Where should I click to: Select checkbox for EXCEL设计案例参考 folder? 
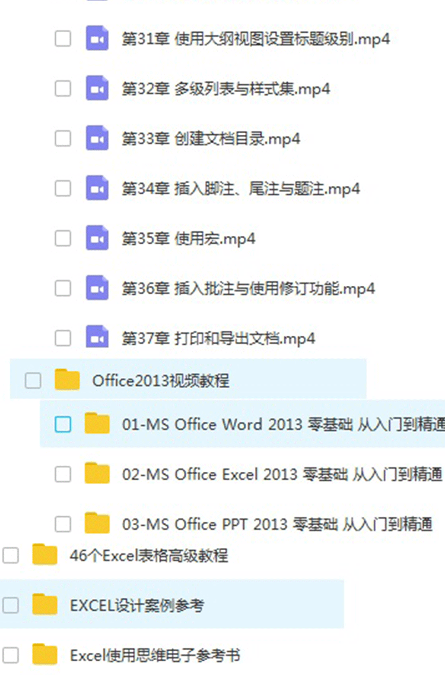tap(10, 605)
